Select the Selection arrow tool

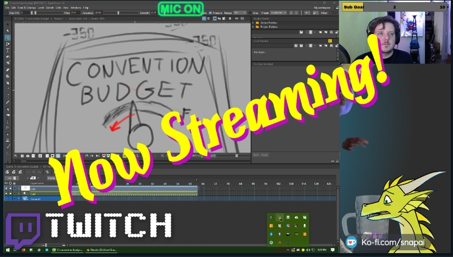[7, 31]
